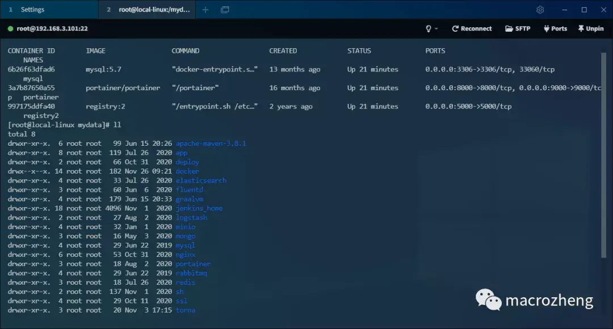Screen dimensions: 613x329
Task: Click the 0.0.0.0:5000->5000/tcp port text
Action: [x=468, y=106]
